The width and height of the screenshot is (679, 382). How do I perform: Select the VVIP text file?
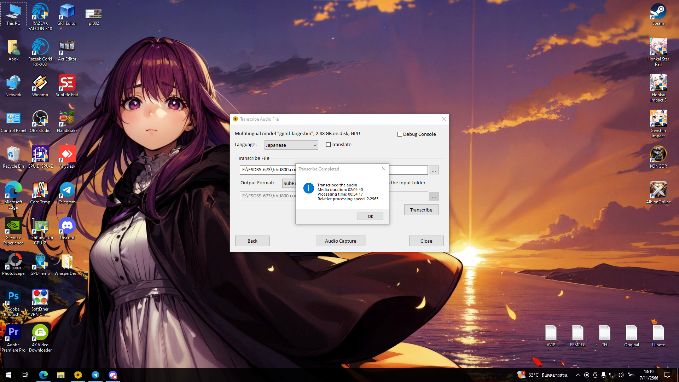click(x=551, y=336)
